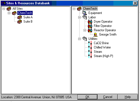Select the Steam label
Image resolution: width=140 pixels, height=102 pixels.
point(98,52)
